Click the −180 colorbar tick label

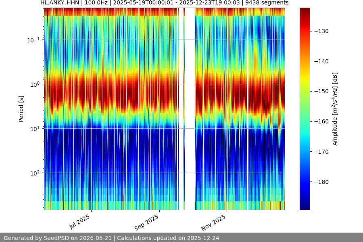point(321,182)
